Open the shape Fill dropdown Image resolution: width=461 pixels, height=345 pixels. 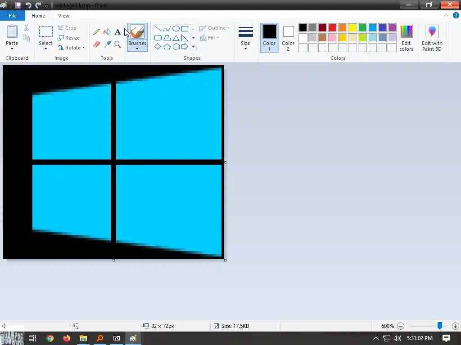209,38
